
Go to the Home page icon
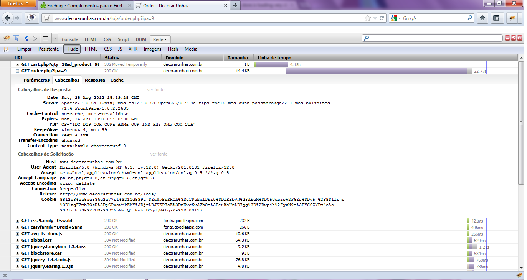tap(482, 18)
